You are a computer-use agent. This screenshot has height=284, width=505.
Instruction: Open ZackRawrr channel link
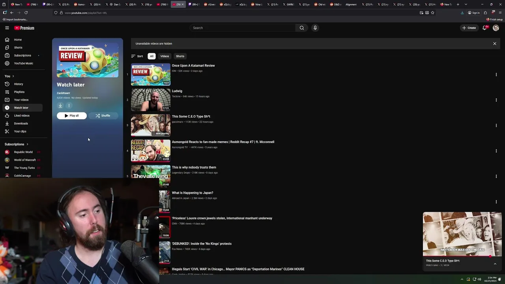pos(63,93)
